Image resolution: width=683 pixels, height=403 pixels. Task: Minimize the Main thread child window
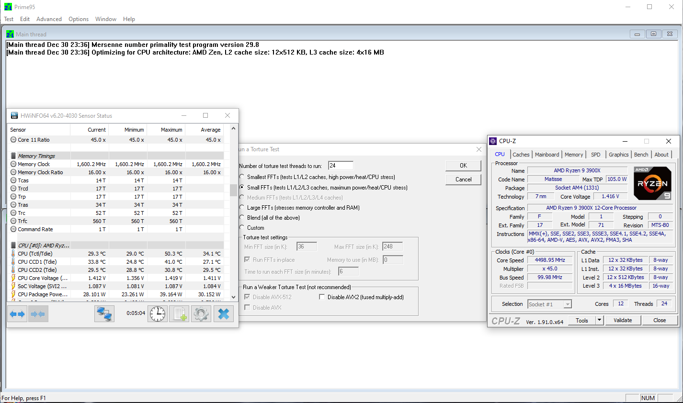[x=637, y=34]
